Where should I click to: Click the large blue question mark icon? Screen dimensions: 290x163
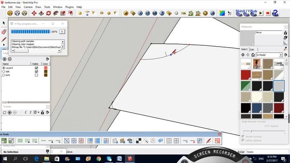[275, 13]
